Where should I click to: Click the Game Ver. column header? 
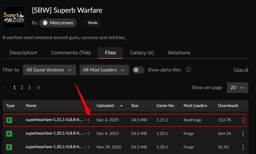click(x=165, y=106)
